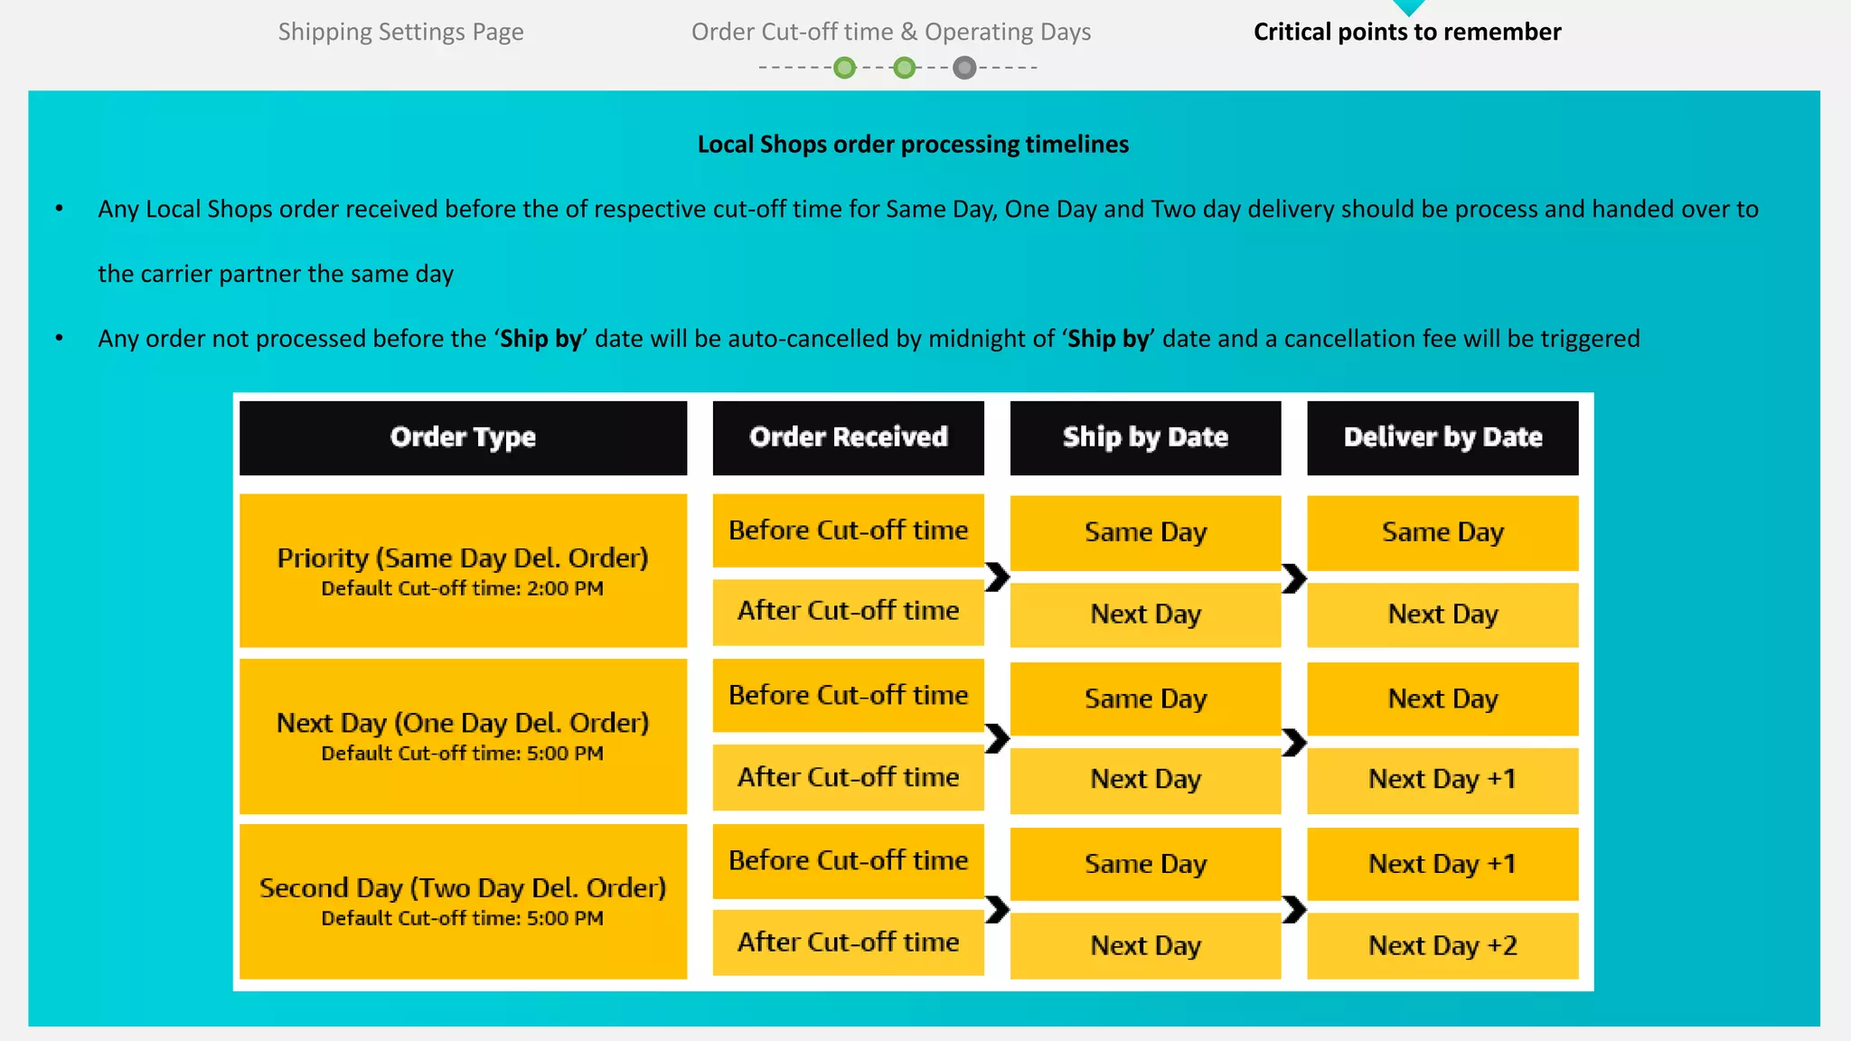Screen dimensions: 1851x1041
Task: Click the Order Received header
Action: [x=848, y=437]
